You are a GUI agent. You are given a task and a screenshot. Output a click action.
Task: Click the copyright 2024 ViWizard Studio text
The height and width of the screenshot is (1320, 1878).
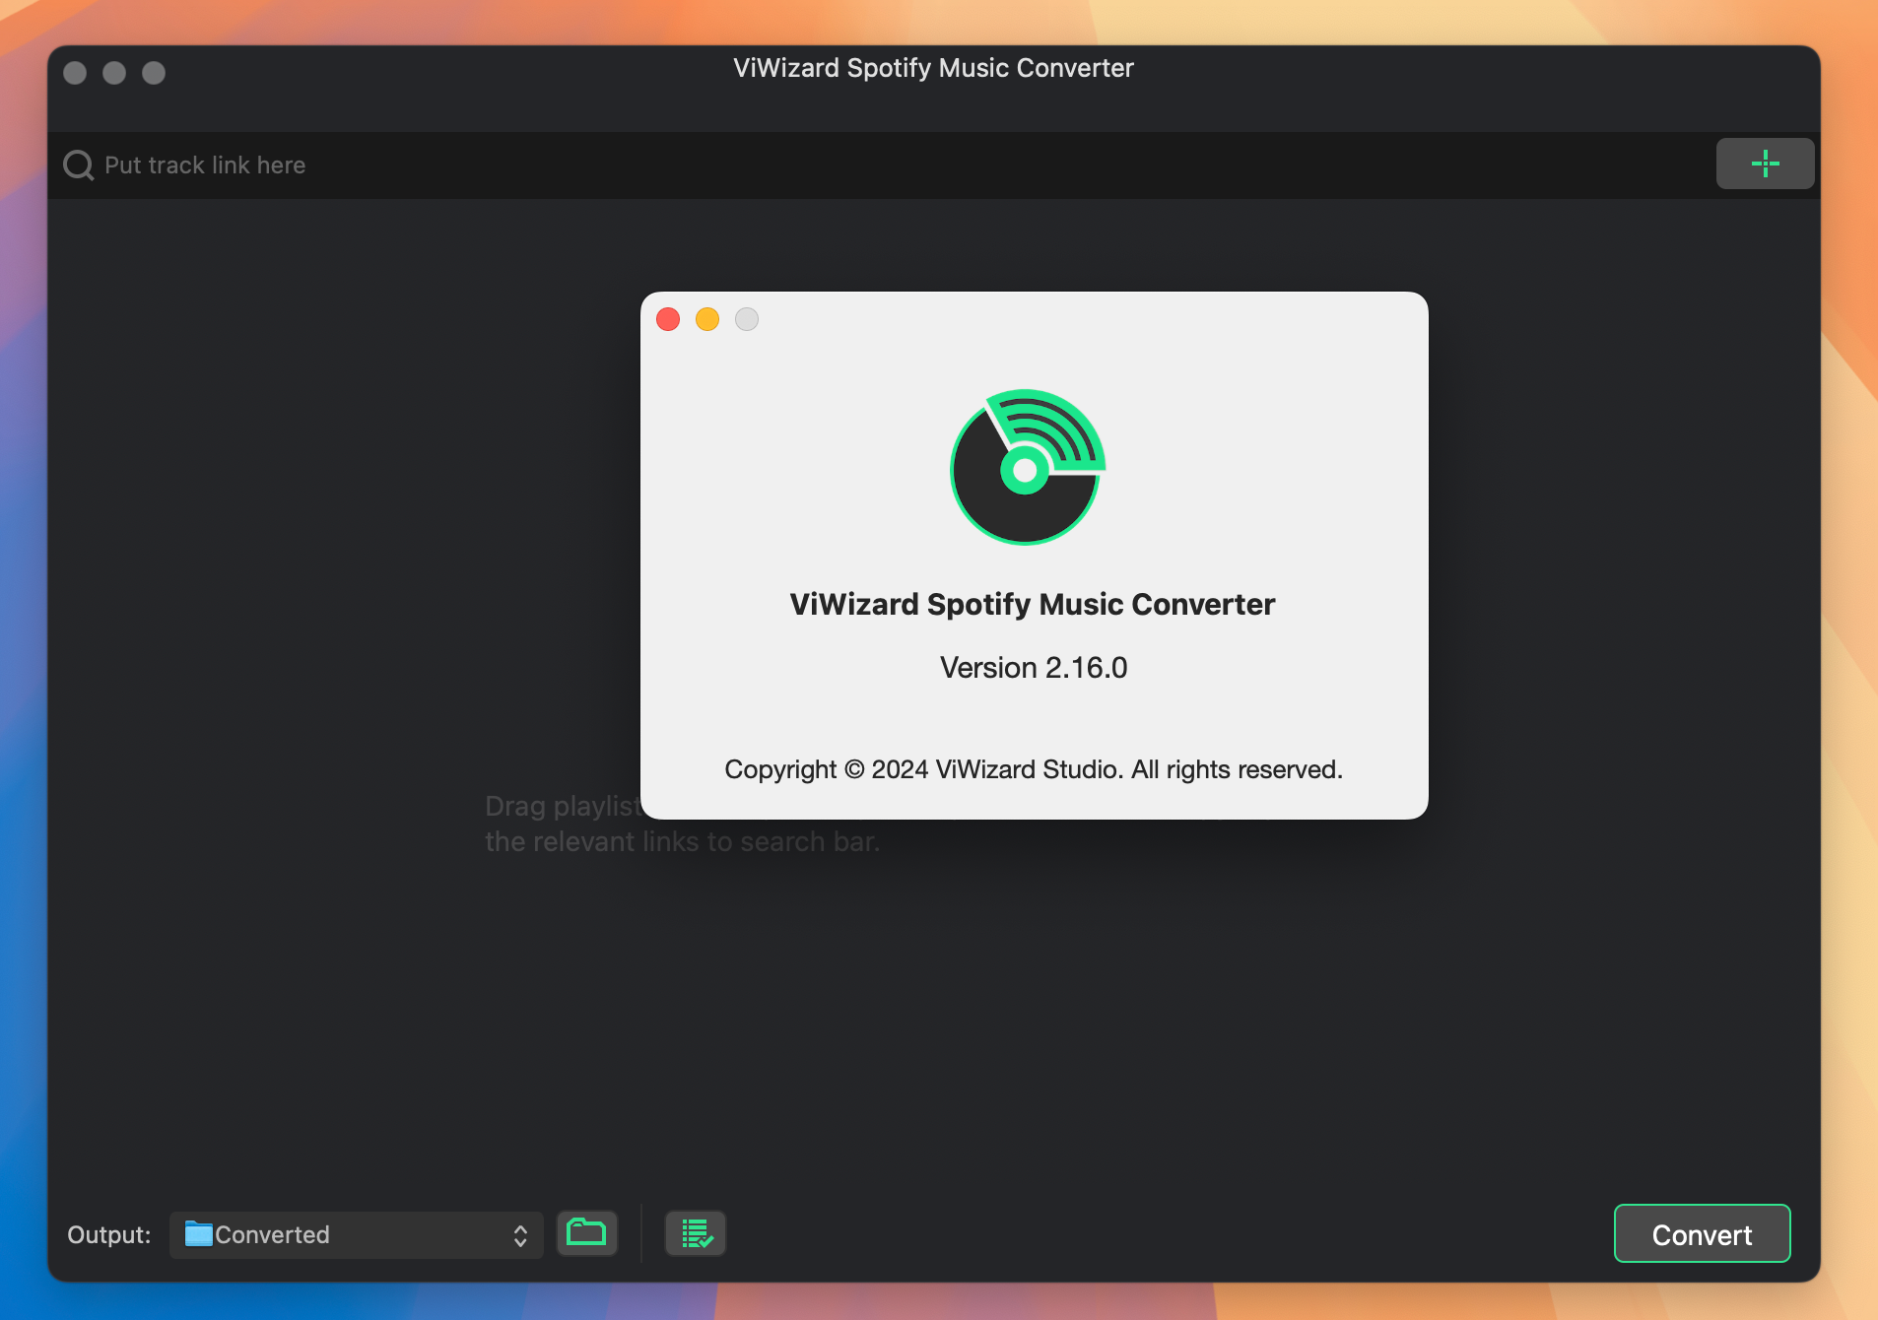[x=1034, y=769]
